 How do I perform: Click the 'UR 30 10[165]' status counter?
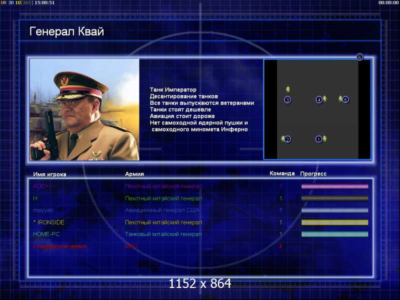tap(17, 2)
